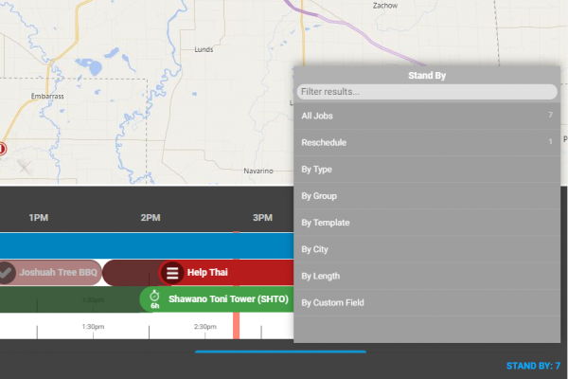This screenshot has height=379, width=568.
Task: Open the By City filter option
Action: click(x=426, y=249)
